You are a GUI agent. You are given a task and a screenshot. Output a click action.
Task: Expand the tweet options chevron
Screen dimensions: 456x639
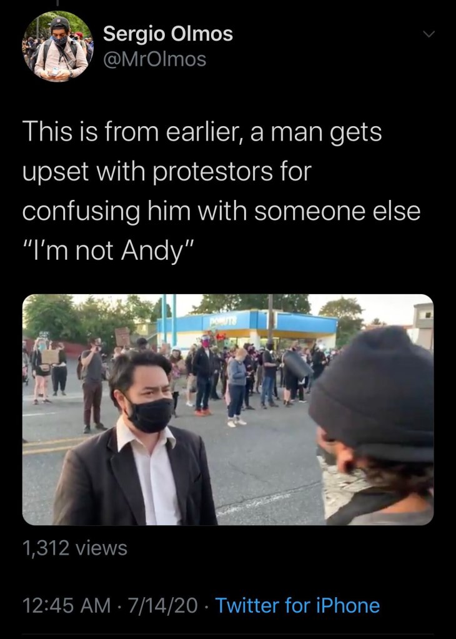429,34
